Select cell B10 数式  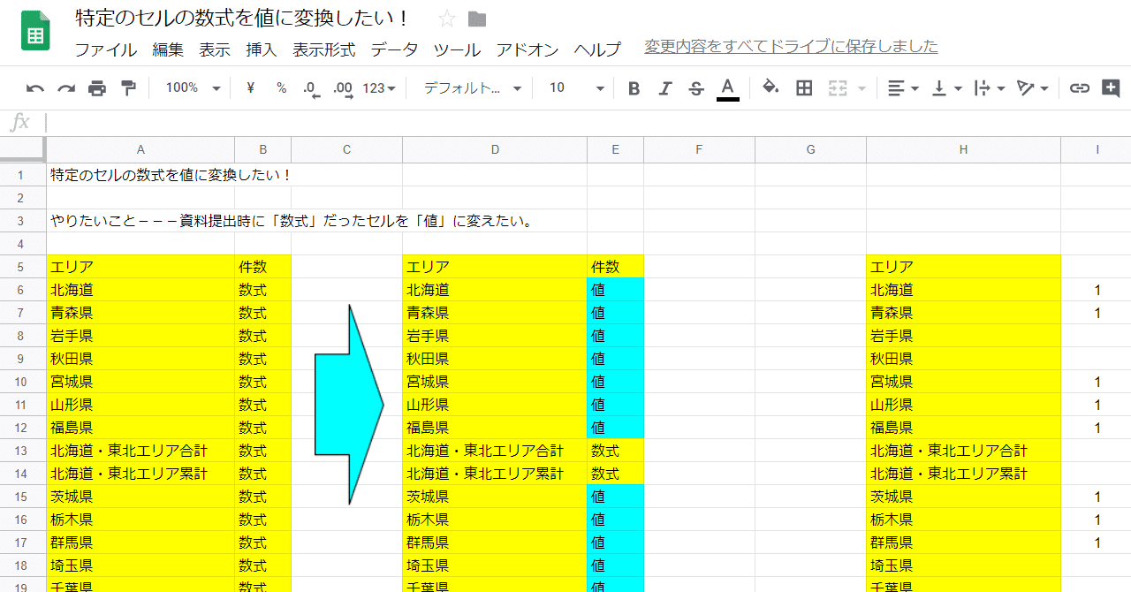pyautogui.click(x=262, y=382)
